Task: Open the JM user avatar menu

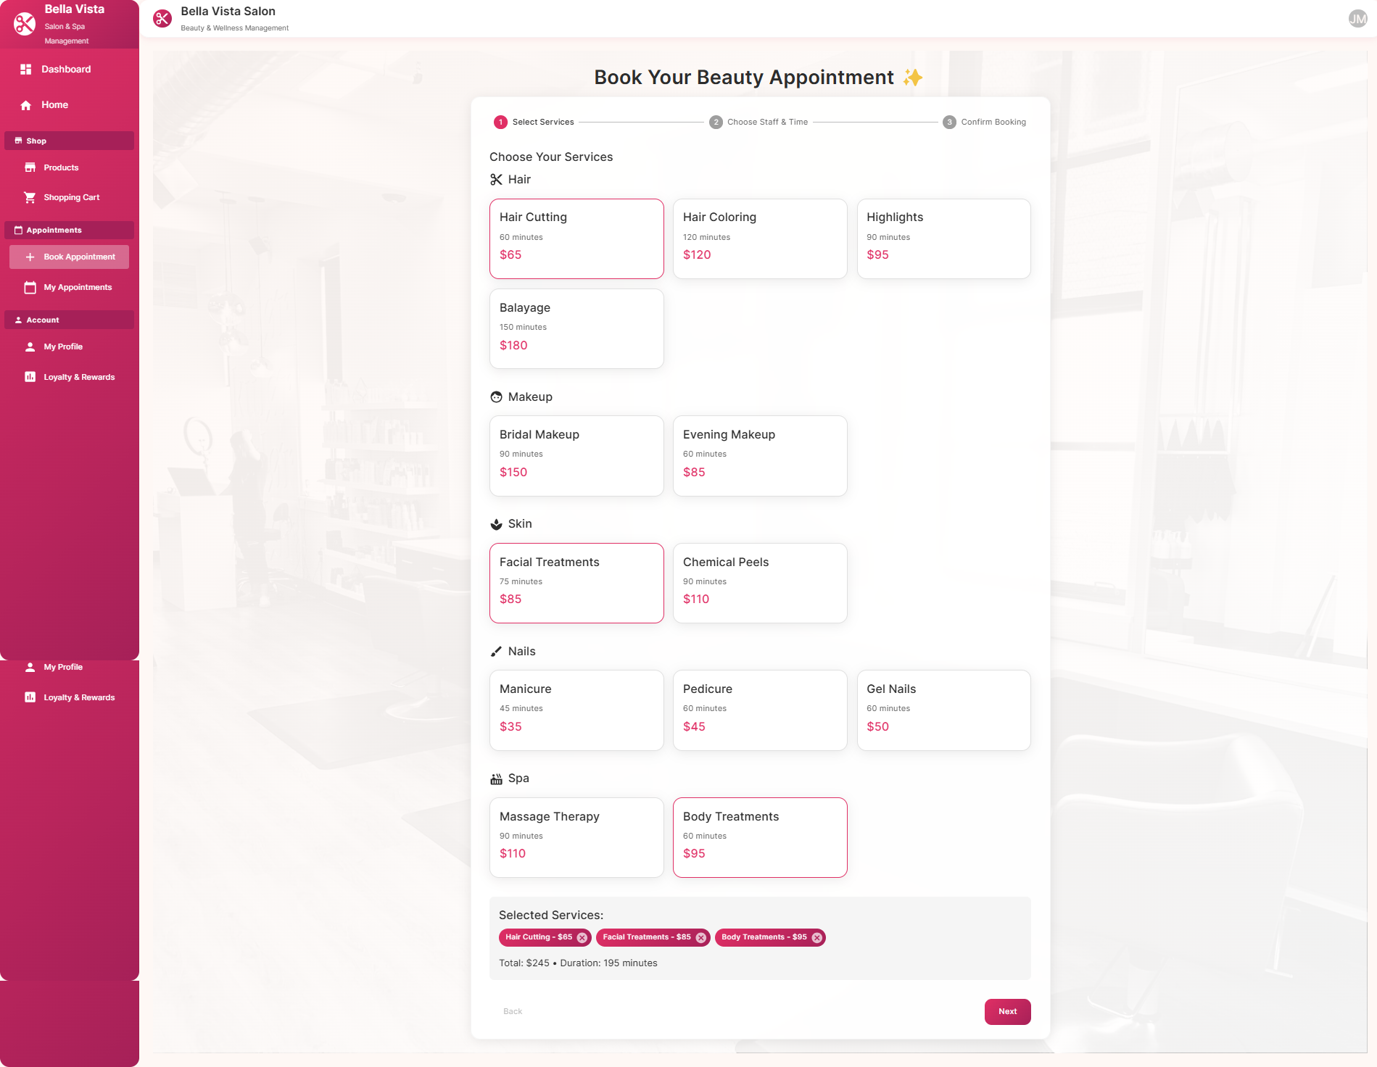Action: (x=1357, y=19)
